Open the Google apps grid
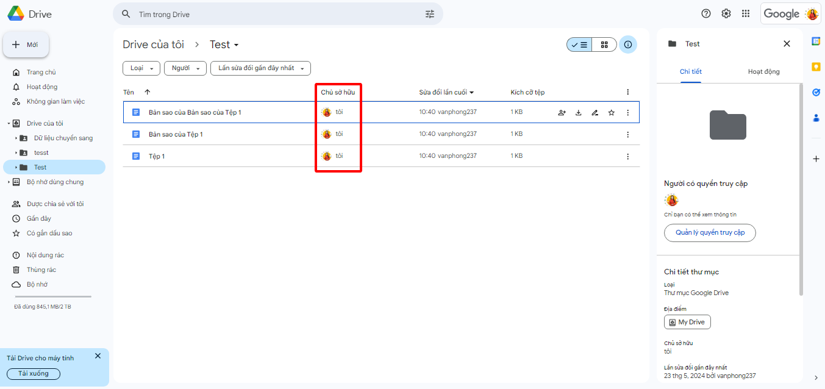This screenshot has width=825, height=389. [x=745, y=13]
